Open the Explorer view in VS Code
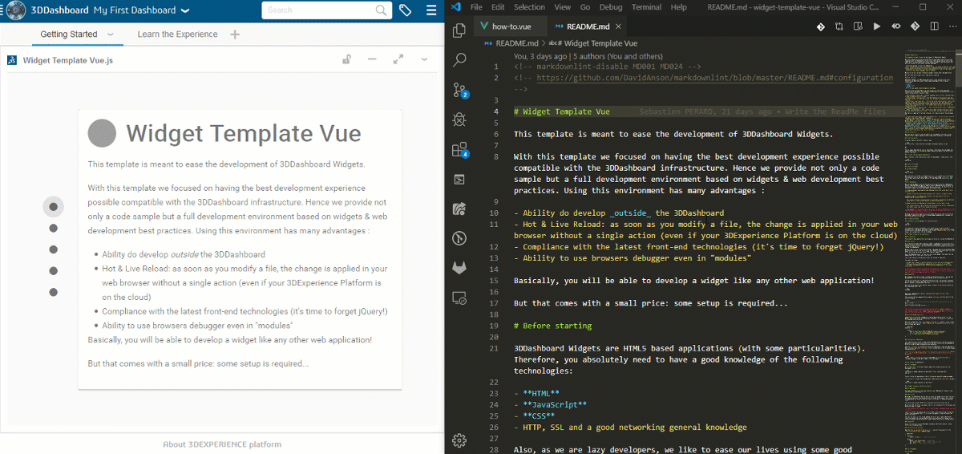Viewport: 962px width, 454px height. pyautogui.click(x=459, y=30)
